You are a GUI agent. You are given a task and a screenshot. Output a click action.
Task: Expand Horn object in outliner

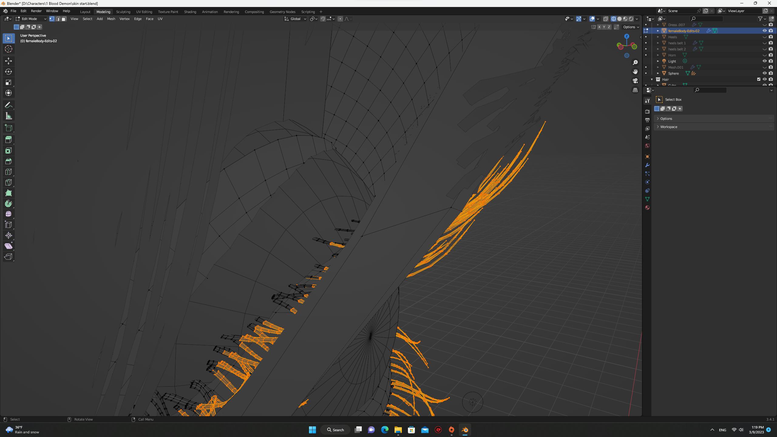coord(658,55)
